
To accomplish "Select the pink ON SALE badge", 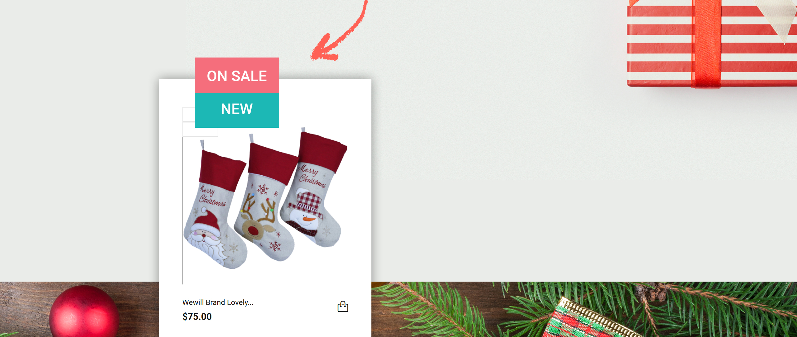I will pos(237,75).
